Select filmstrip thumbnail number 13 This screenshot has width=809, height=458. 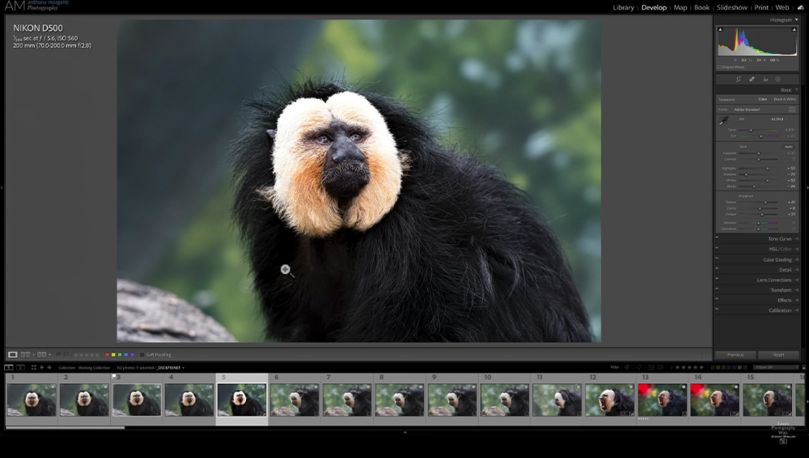(x=662, y=400)
